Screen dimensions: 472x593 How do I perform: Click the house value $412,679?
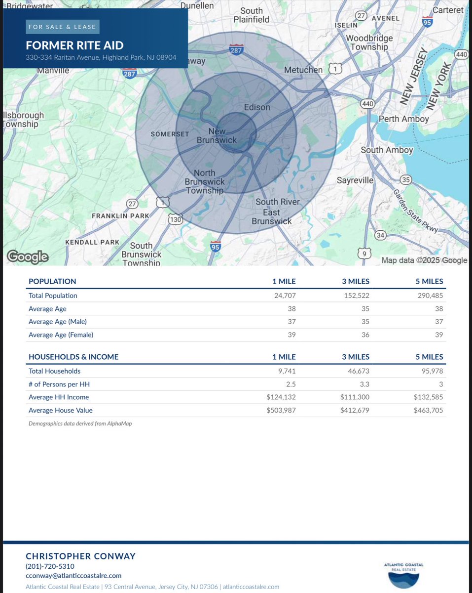point(355,410)
